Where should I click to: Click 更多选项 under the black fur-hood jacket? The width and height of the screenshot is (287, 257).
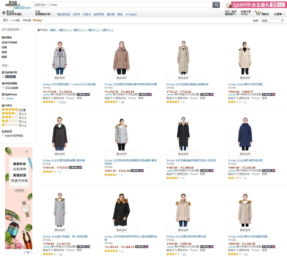point(121,230)
